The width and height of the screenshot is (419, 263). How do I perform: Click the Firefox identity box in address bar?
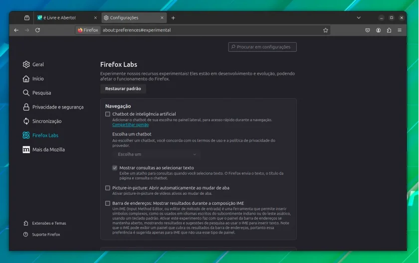[x=88, y=30]
